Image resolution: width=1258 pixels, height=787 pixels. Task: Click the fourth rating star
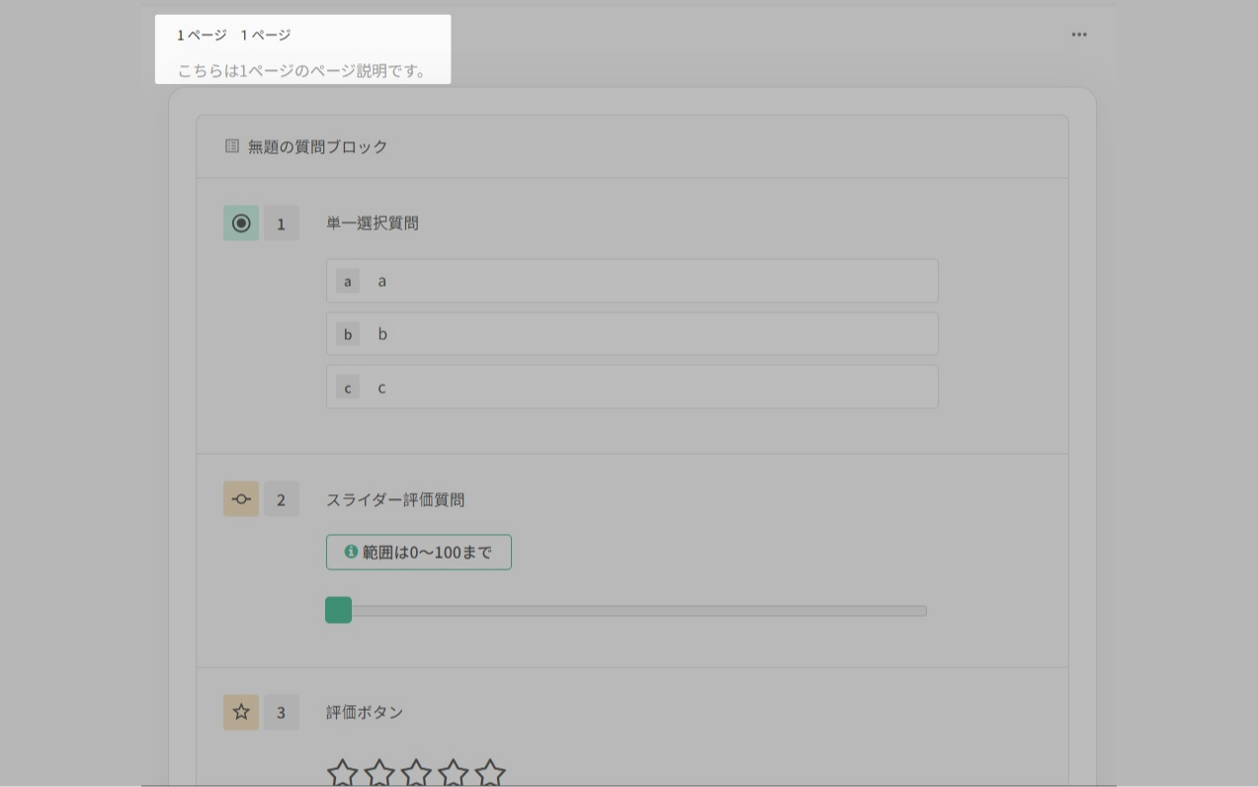point(453,773)
